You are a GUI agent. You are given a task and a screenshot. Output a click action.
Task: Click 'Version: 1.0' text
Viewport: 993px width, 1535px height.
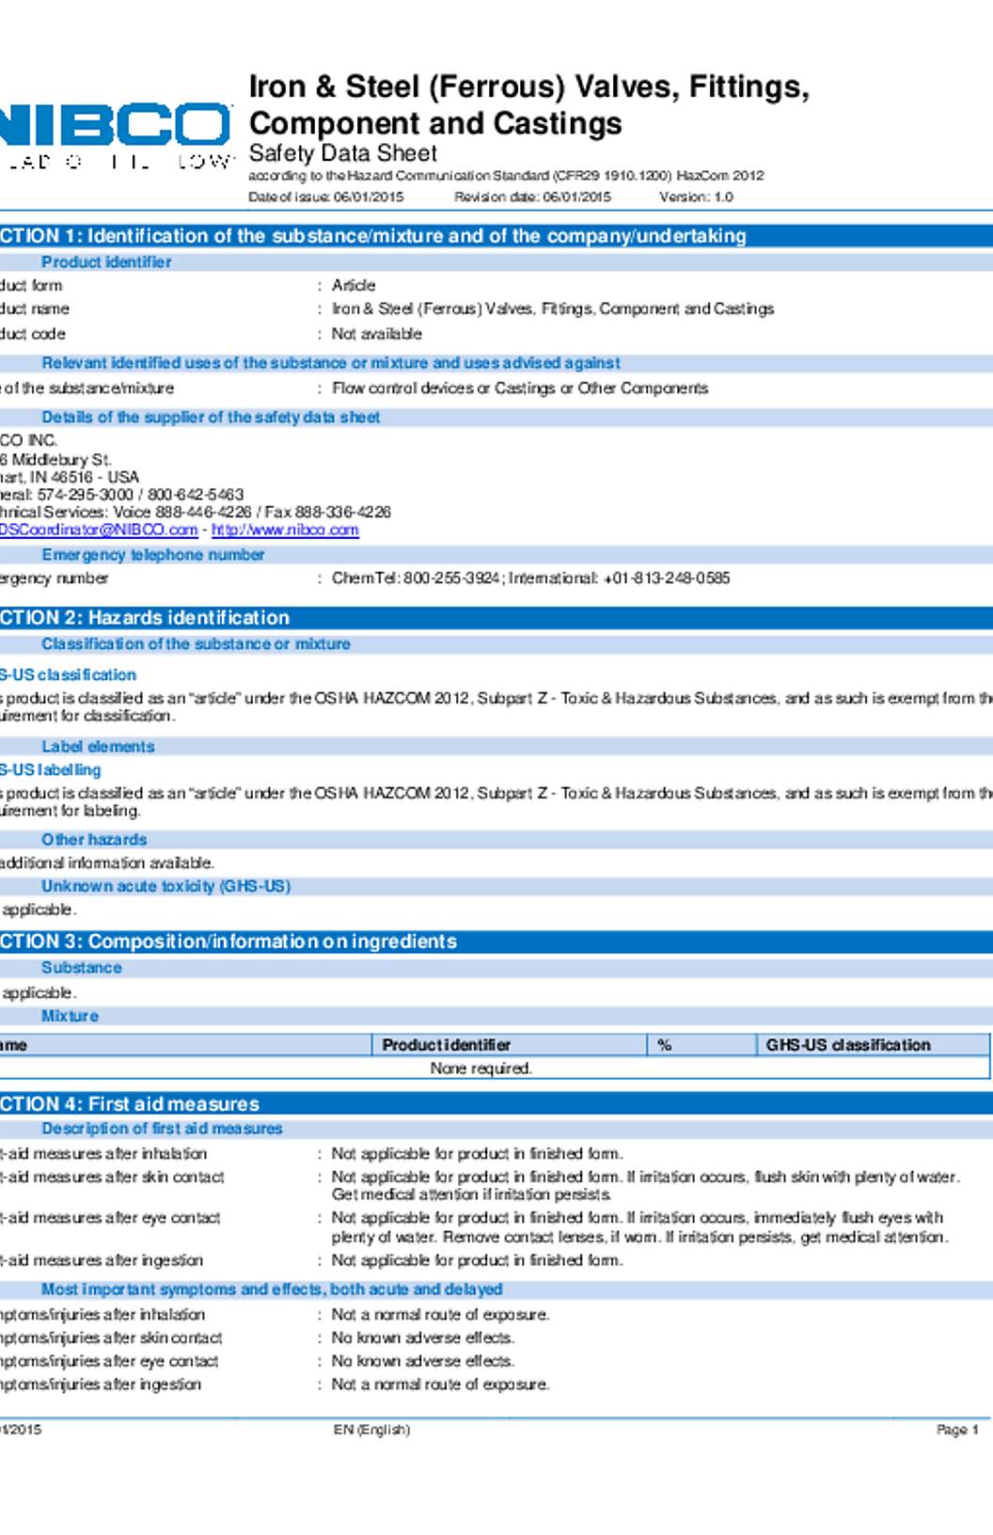(696, 198)
